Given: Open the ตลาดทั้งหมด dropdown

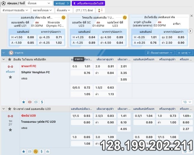Looking at the screenshot, I should (x=43, y=10).
